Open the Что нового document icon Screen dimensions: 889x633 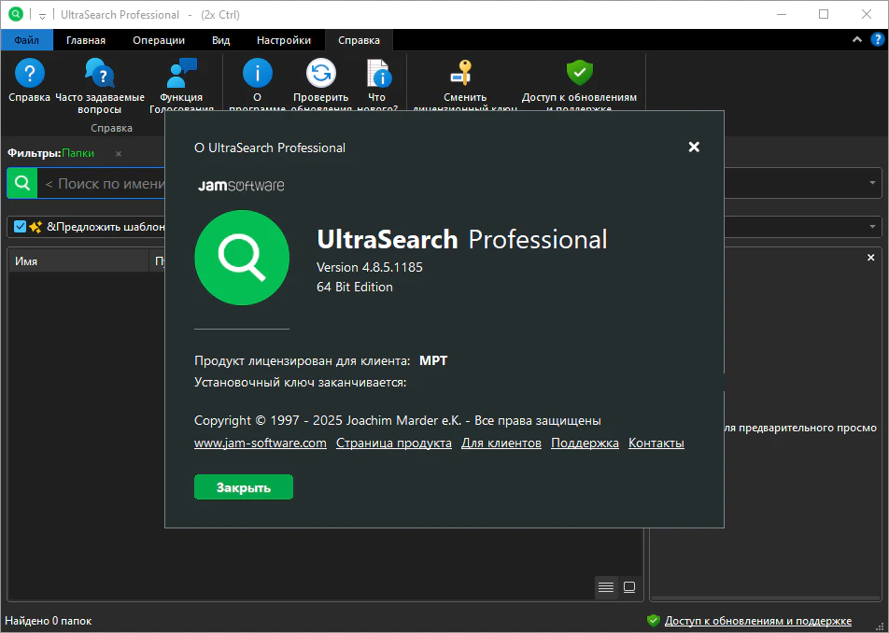pyautogui.click(x=378, y=73)
